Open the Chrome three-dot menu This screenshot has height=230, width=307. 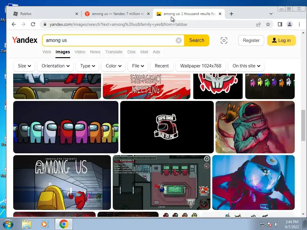tap(299, 24)
